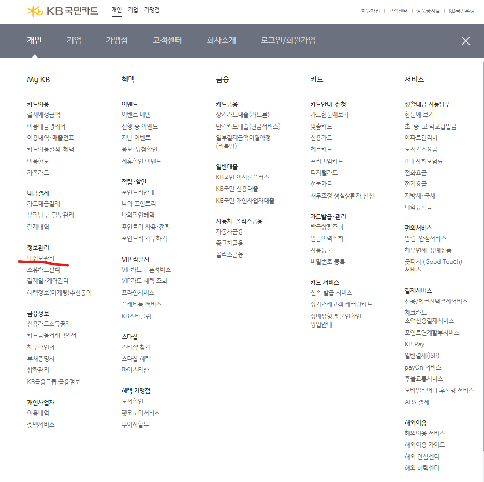Select 기업 in the top header next to the logo
Screen dimensions: 484x482
133,10
